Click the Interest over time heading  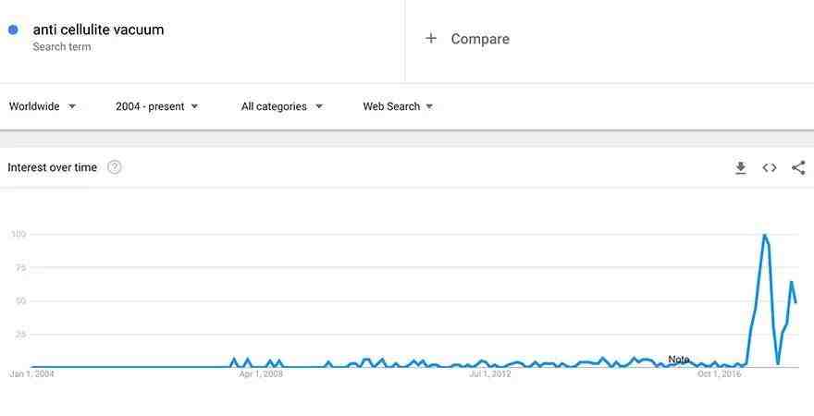pyautogui.click(x=52, y=167)
